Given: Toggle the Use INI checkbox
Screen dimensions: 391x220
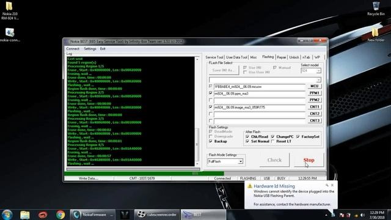Looking at the screenshot, I should point(245,68).
